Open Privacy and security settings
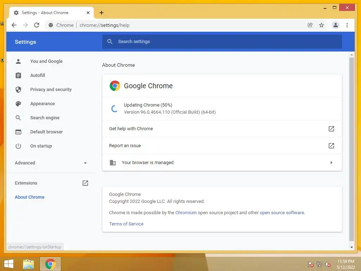Image resolution: width=361 pixels, height=271 pixels. coord(51,89)
